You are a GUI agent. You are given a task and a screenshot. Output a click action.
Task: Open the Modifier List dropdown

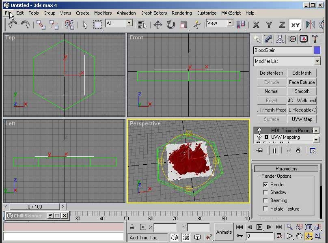[x=317, y=61]
